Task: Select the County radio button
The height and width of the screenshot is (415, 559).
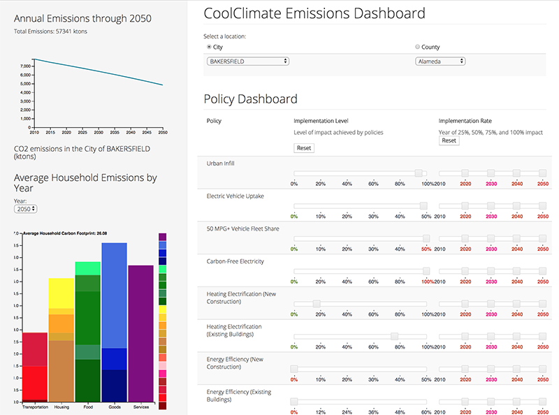Action: (x=417, y=47)
